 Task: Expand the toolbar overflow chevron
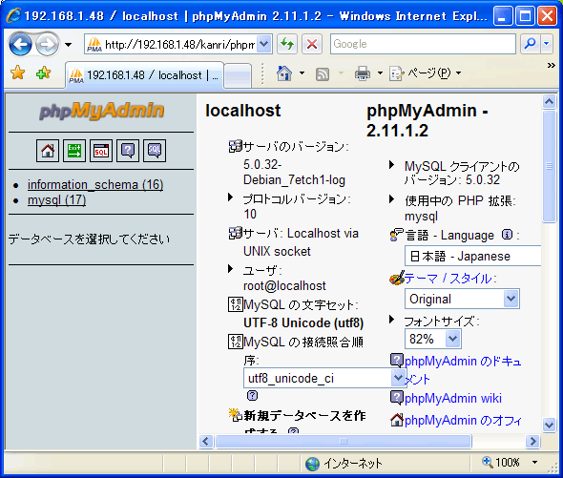click(552, 66)
